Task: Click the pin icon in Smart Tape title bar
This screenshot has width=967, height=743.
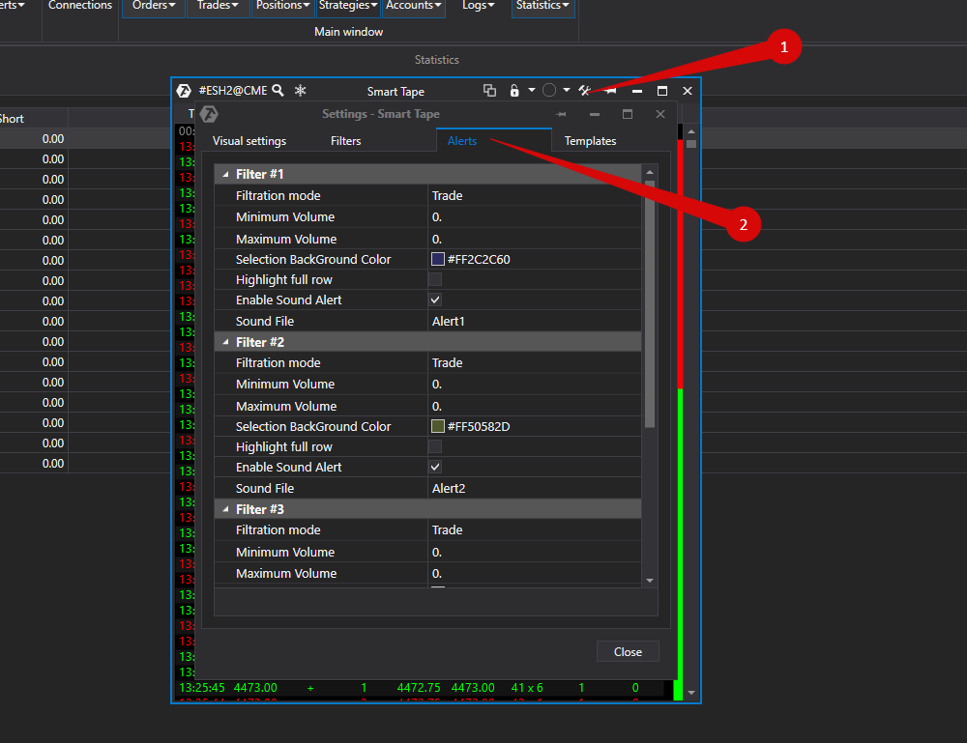Action: 610,91
